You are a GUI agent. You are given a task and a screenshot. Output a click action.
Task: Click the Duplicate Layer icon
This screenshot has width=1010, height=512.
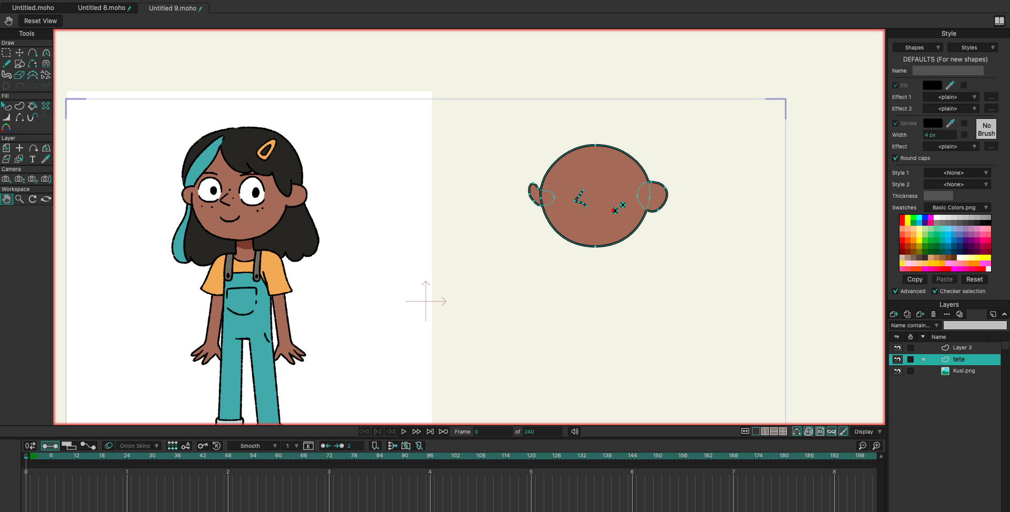(907, 314)
